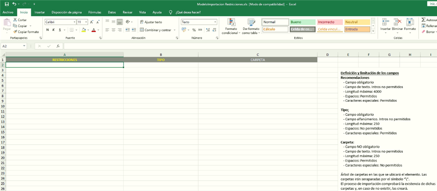
Task: Toggle bold N formatting
Action: (x=47, y=30)
